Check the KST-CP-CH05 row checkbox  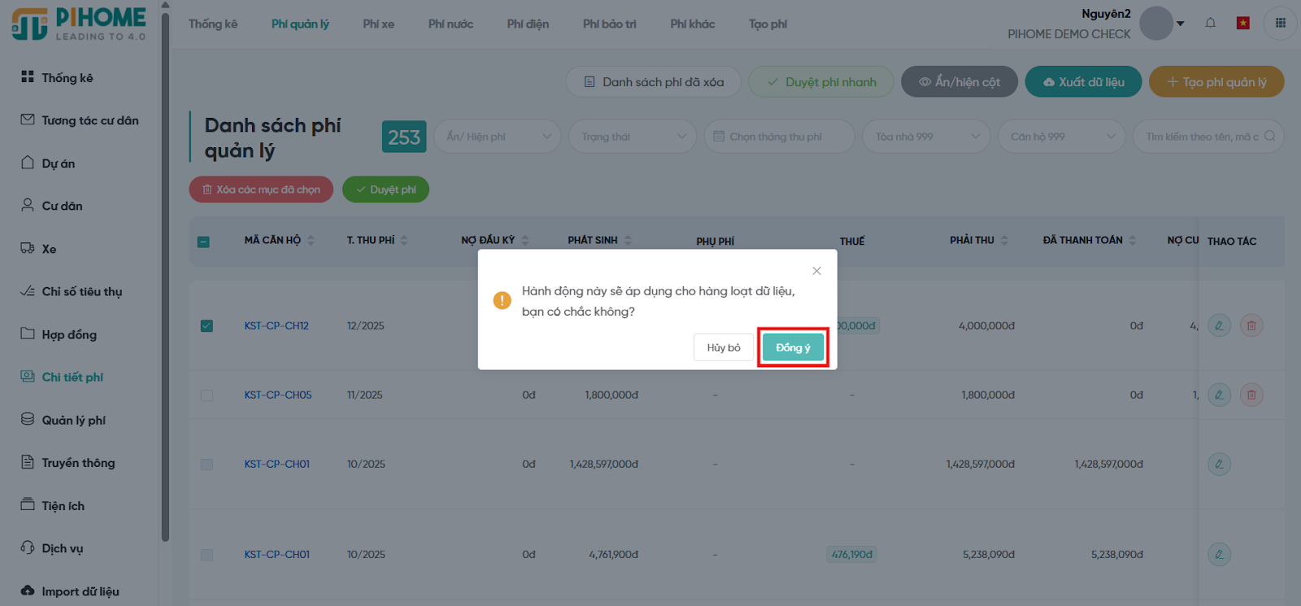207,395
